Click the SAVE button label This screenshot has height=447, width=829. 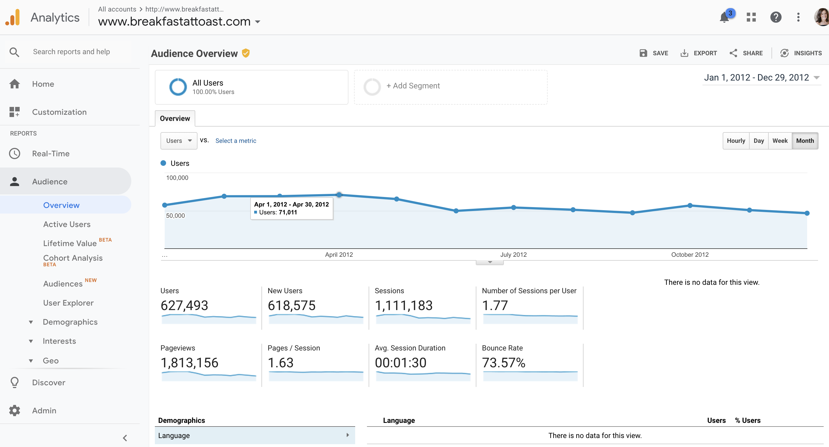pyautogui.click(x=660, y=53)
